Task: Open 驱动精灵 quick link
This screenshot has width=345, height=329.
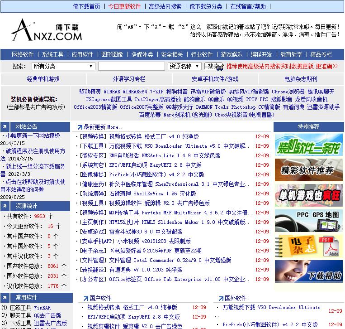Action: click(90, 92)
